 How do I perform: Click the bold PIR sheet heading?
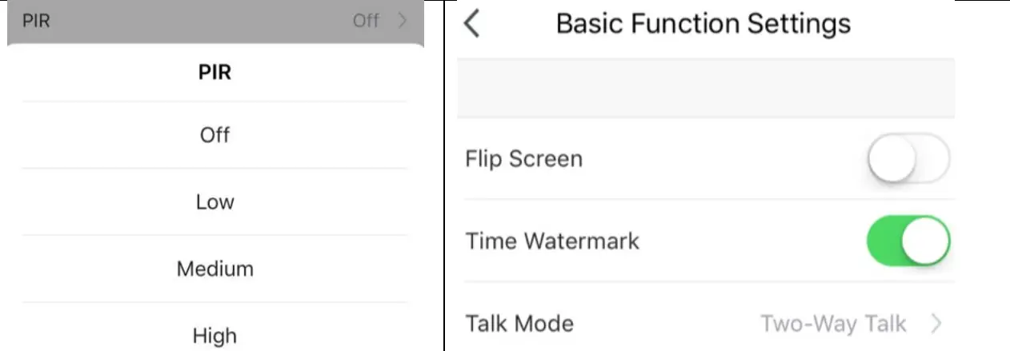click(x=214, y=72)
